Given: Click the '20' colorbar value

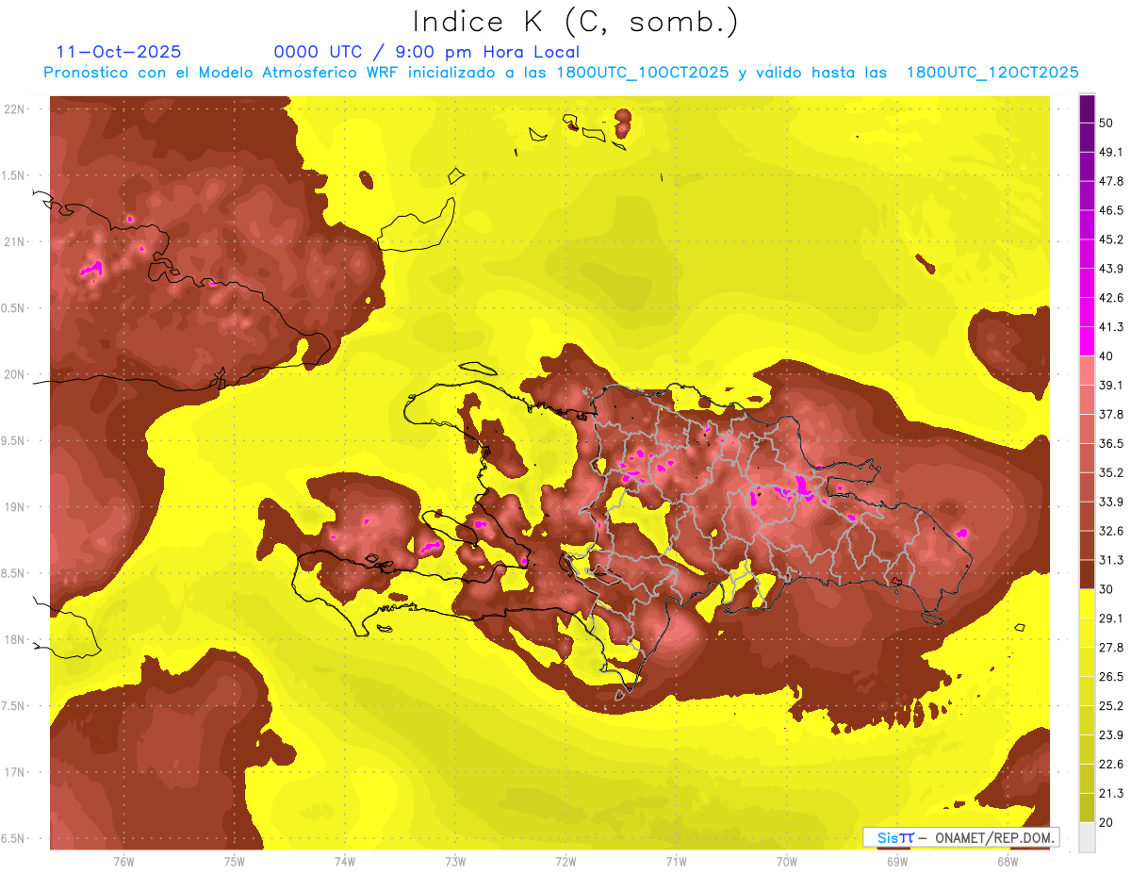Looking at the screenshot, I should tap(1107, 822).
